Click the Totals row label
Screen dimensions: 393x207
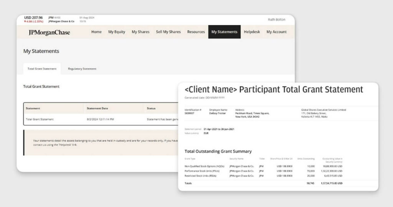188,183
